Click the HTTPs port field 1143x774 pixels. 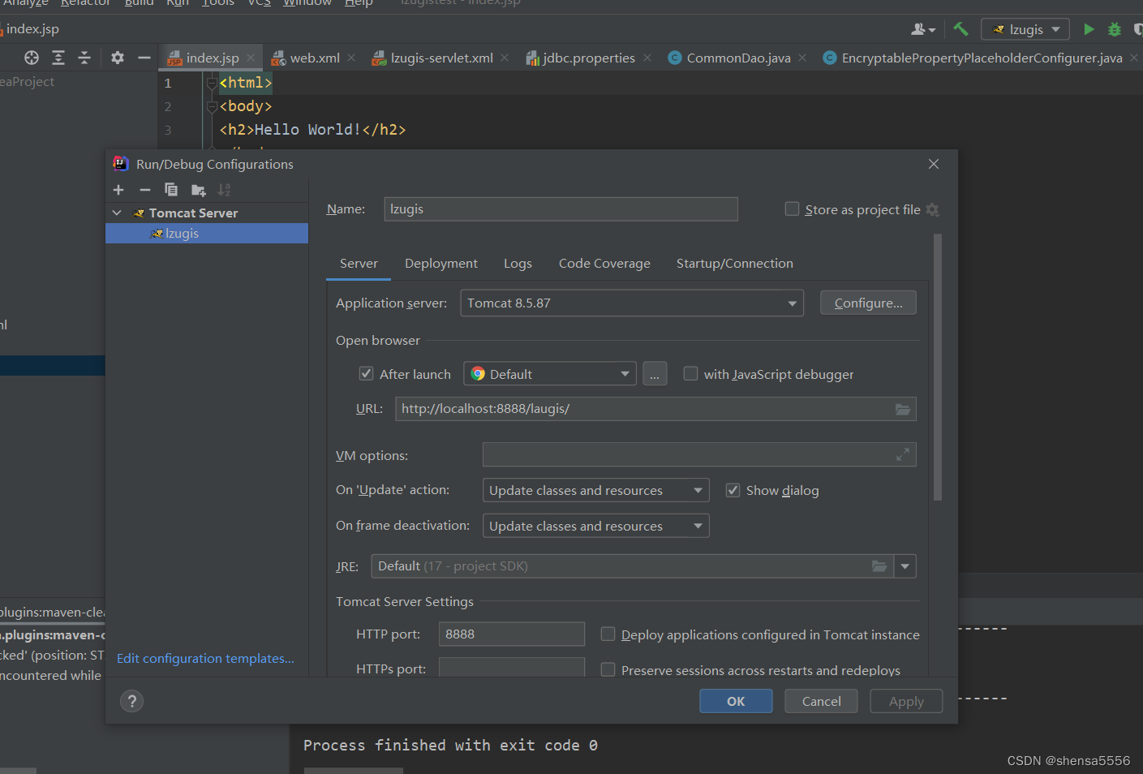(x=512, y=667)
